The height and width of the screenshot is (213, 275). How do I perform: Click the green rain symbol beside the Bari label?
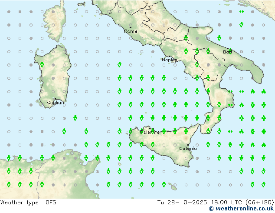click(230, 51)
